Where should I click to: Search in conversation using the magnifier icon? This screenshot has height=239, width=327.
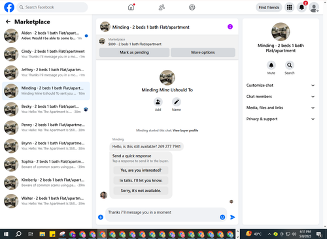[290, 65]
